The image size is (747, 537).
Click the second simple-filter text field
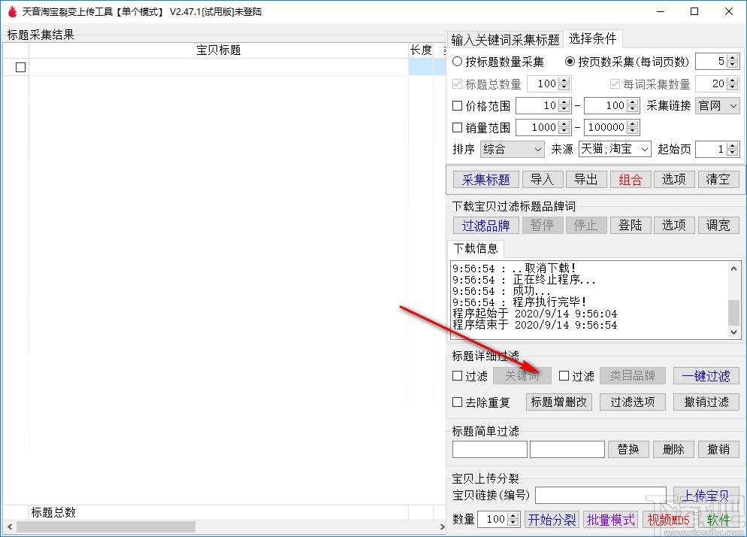[567, 449]
